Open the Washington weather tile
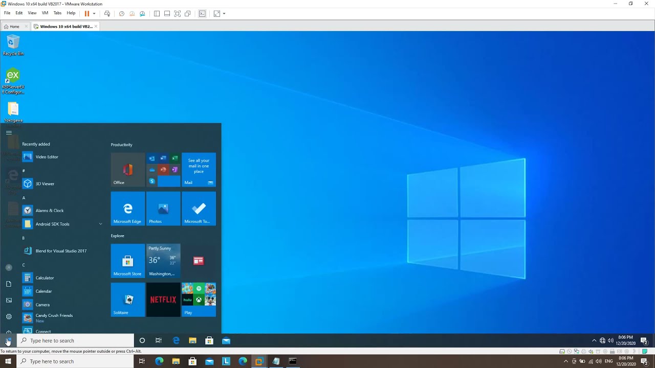Image resolution: width=655 pixels, height=368 pixels. point(163,261)
